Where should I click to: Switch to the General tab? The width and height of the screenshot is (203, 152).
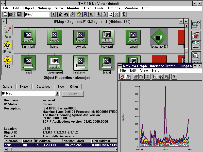(x=8, y=87)
